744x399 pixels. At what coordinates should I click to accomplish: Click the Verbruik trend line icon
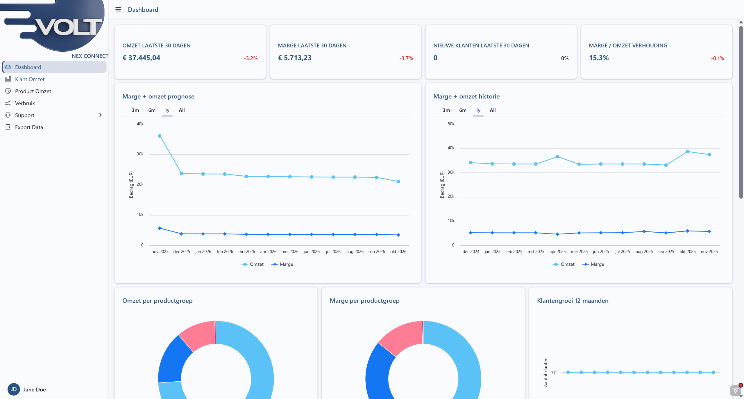[8, 103]
